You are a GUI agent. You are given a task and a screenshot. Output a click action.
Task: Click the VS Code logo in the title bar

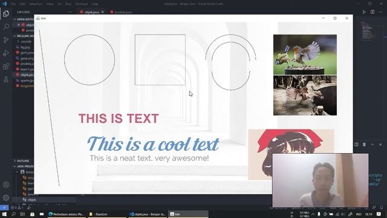tap(4, 4)
